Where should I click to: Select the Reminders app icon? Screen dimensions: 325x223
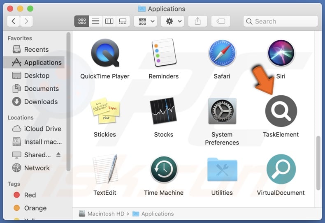point(164,53)
